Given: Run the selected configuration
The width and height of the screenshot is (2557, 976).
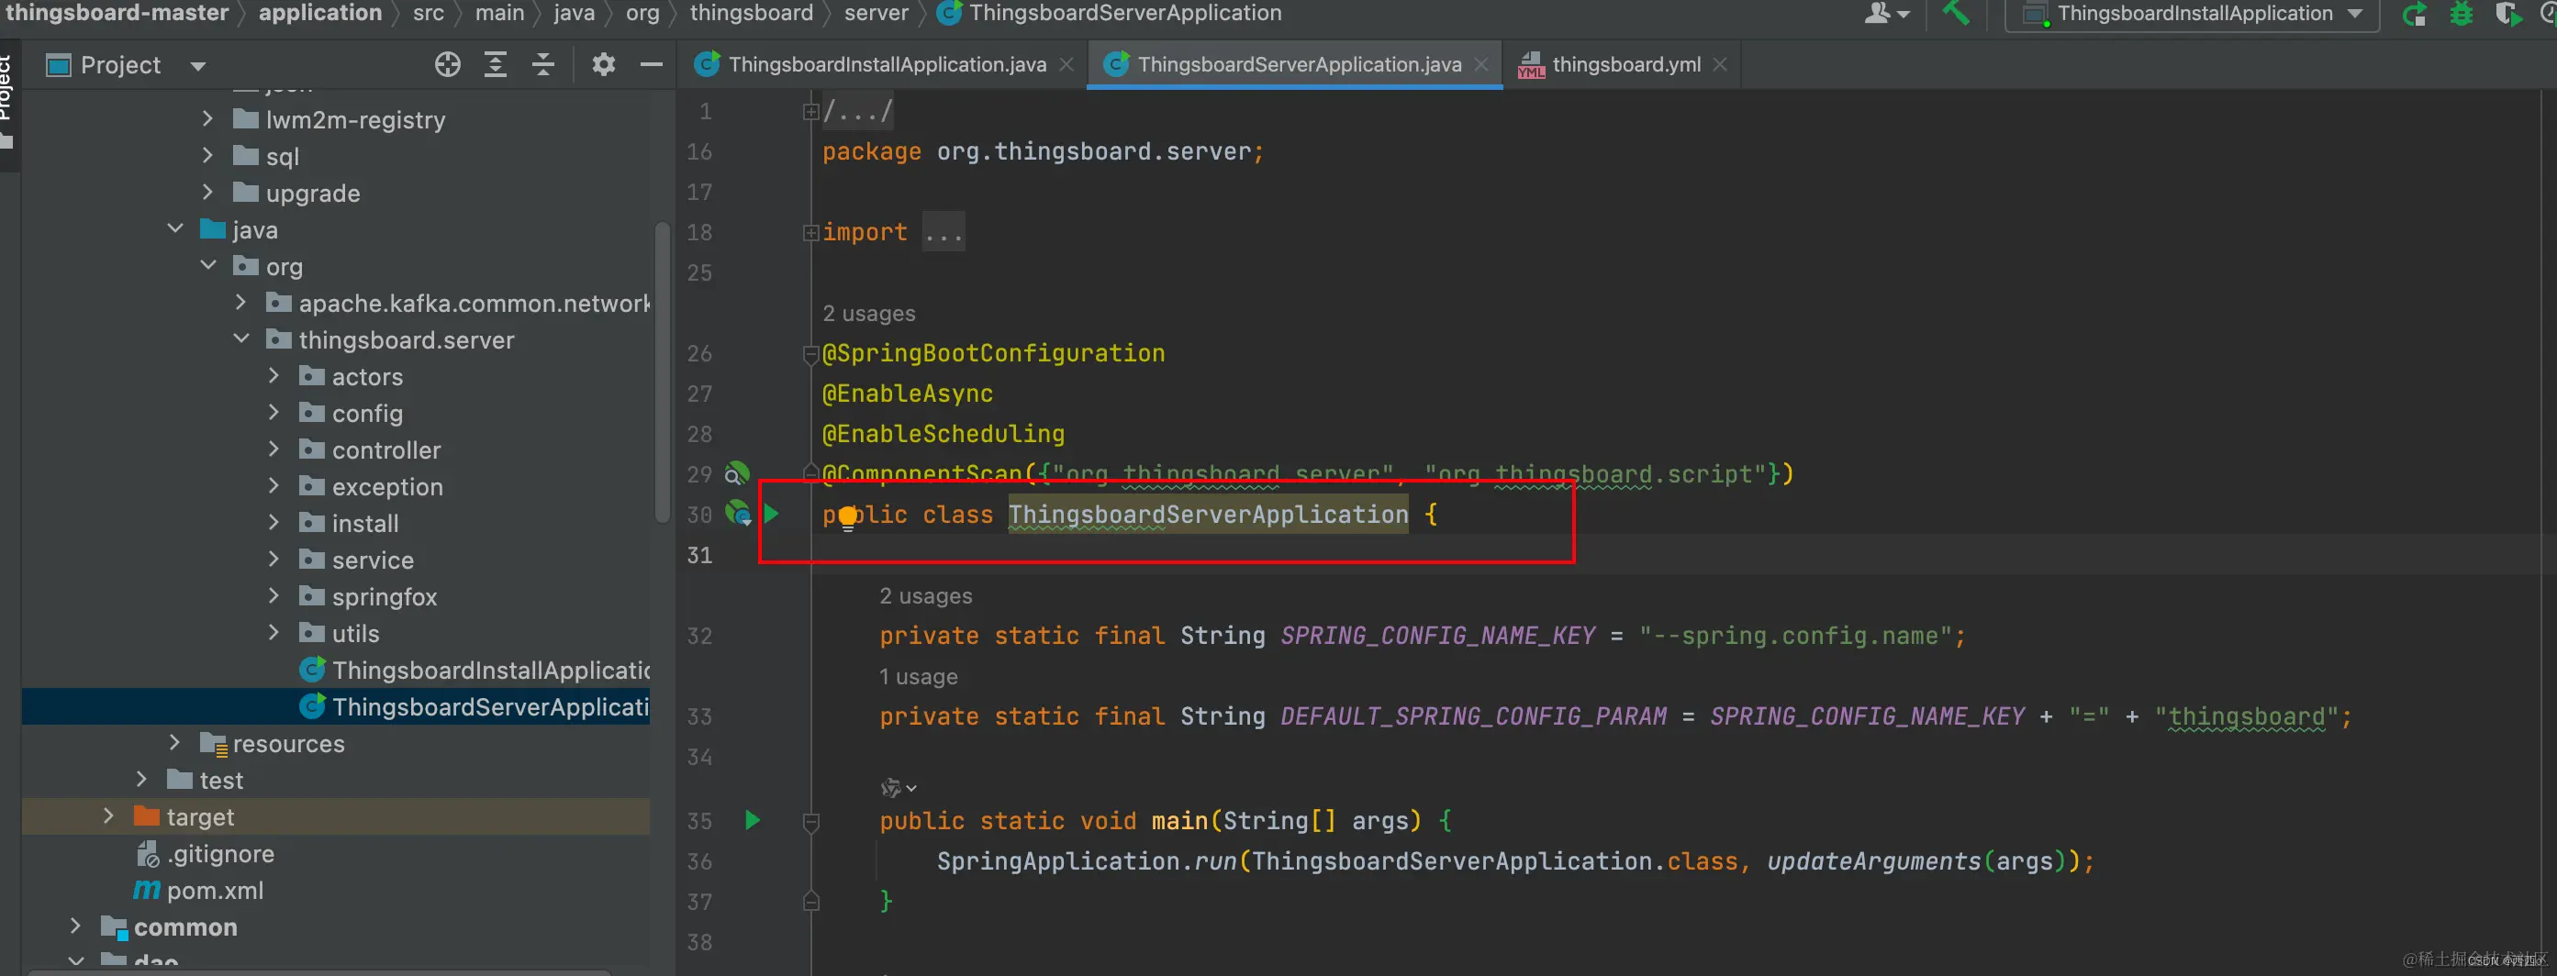Looking at the screenshot, I should pos(2414,14).
